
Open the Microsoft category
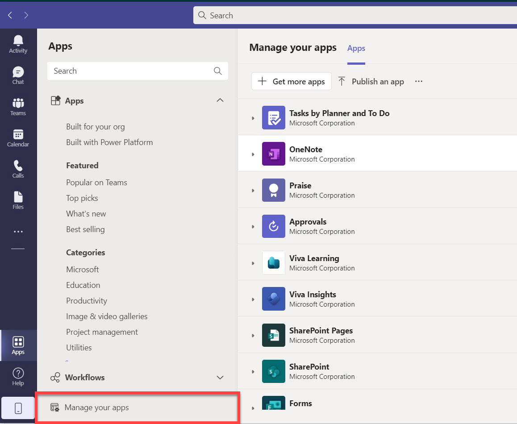(x=83, y=270)
